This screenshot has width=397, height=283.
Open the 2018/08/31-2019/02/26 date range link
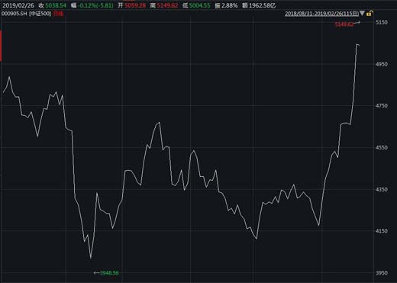pyautogui.click(x=321, y=14)
